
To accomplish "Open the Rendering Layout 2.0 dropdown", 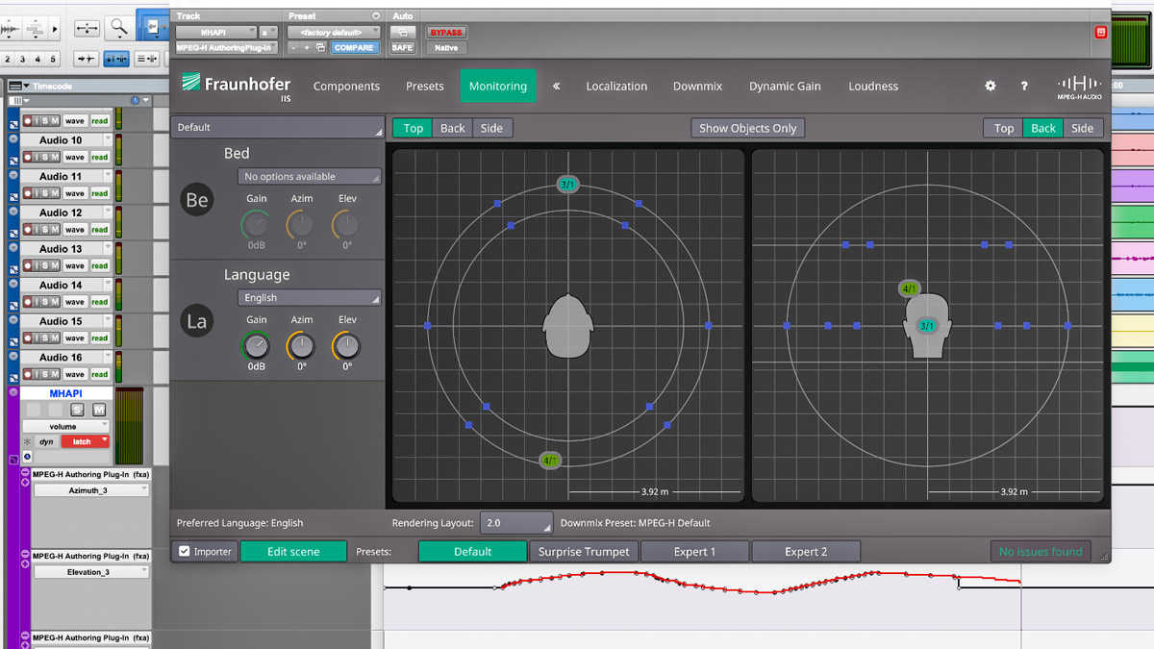I will [516, 523].
